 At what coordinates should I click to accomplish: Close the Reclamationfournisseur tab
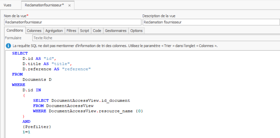pyautogui.click(x=69, y=5)
